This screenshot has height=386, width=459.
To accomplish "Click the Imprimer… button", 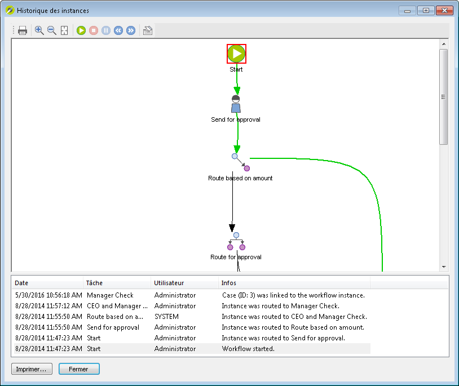I will [x=32, y=369].
